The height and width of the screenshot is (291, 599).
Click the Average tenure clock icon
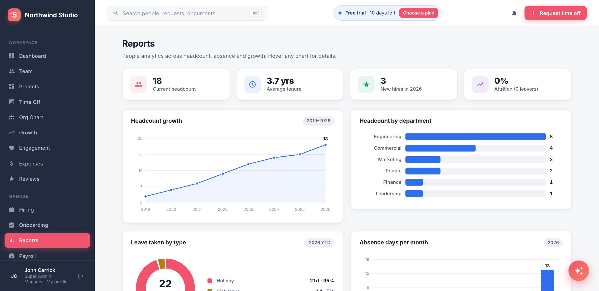pyautogui.click(x=252, y=84)
